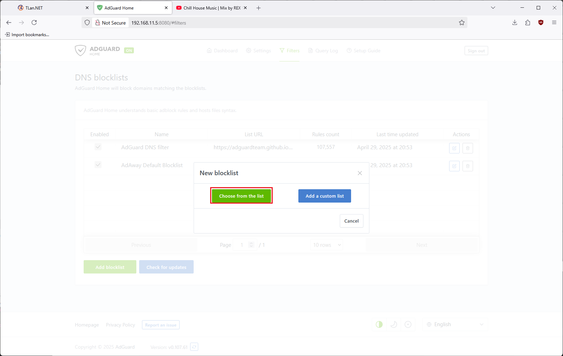
Task: Click the Enabled column header
Action: click(99, 134)
